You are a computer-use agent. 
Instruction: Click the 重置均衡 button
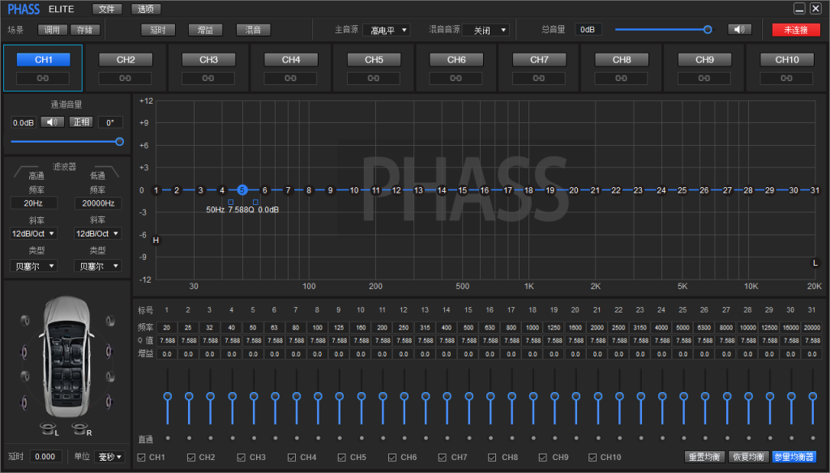pos(704,457)
